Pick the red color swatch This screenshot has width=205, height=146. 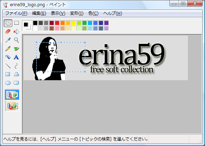(57, 23)
